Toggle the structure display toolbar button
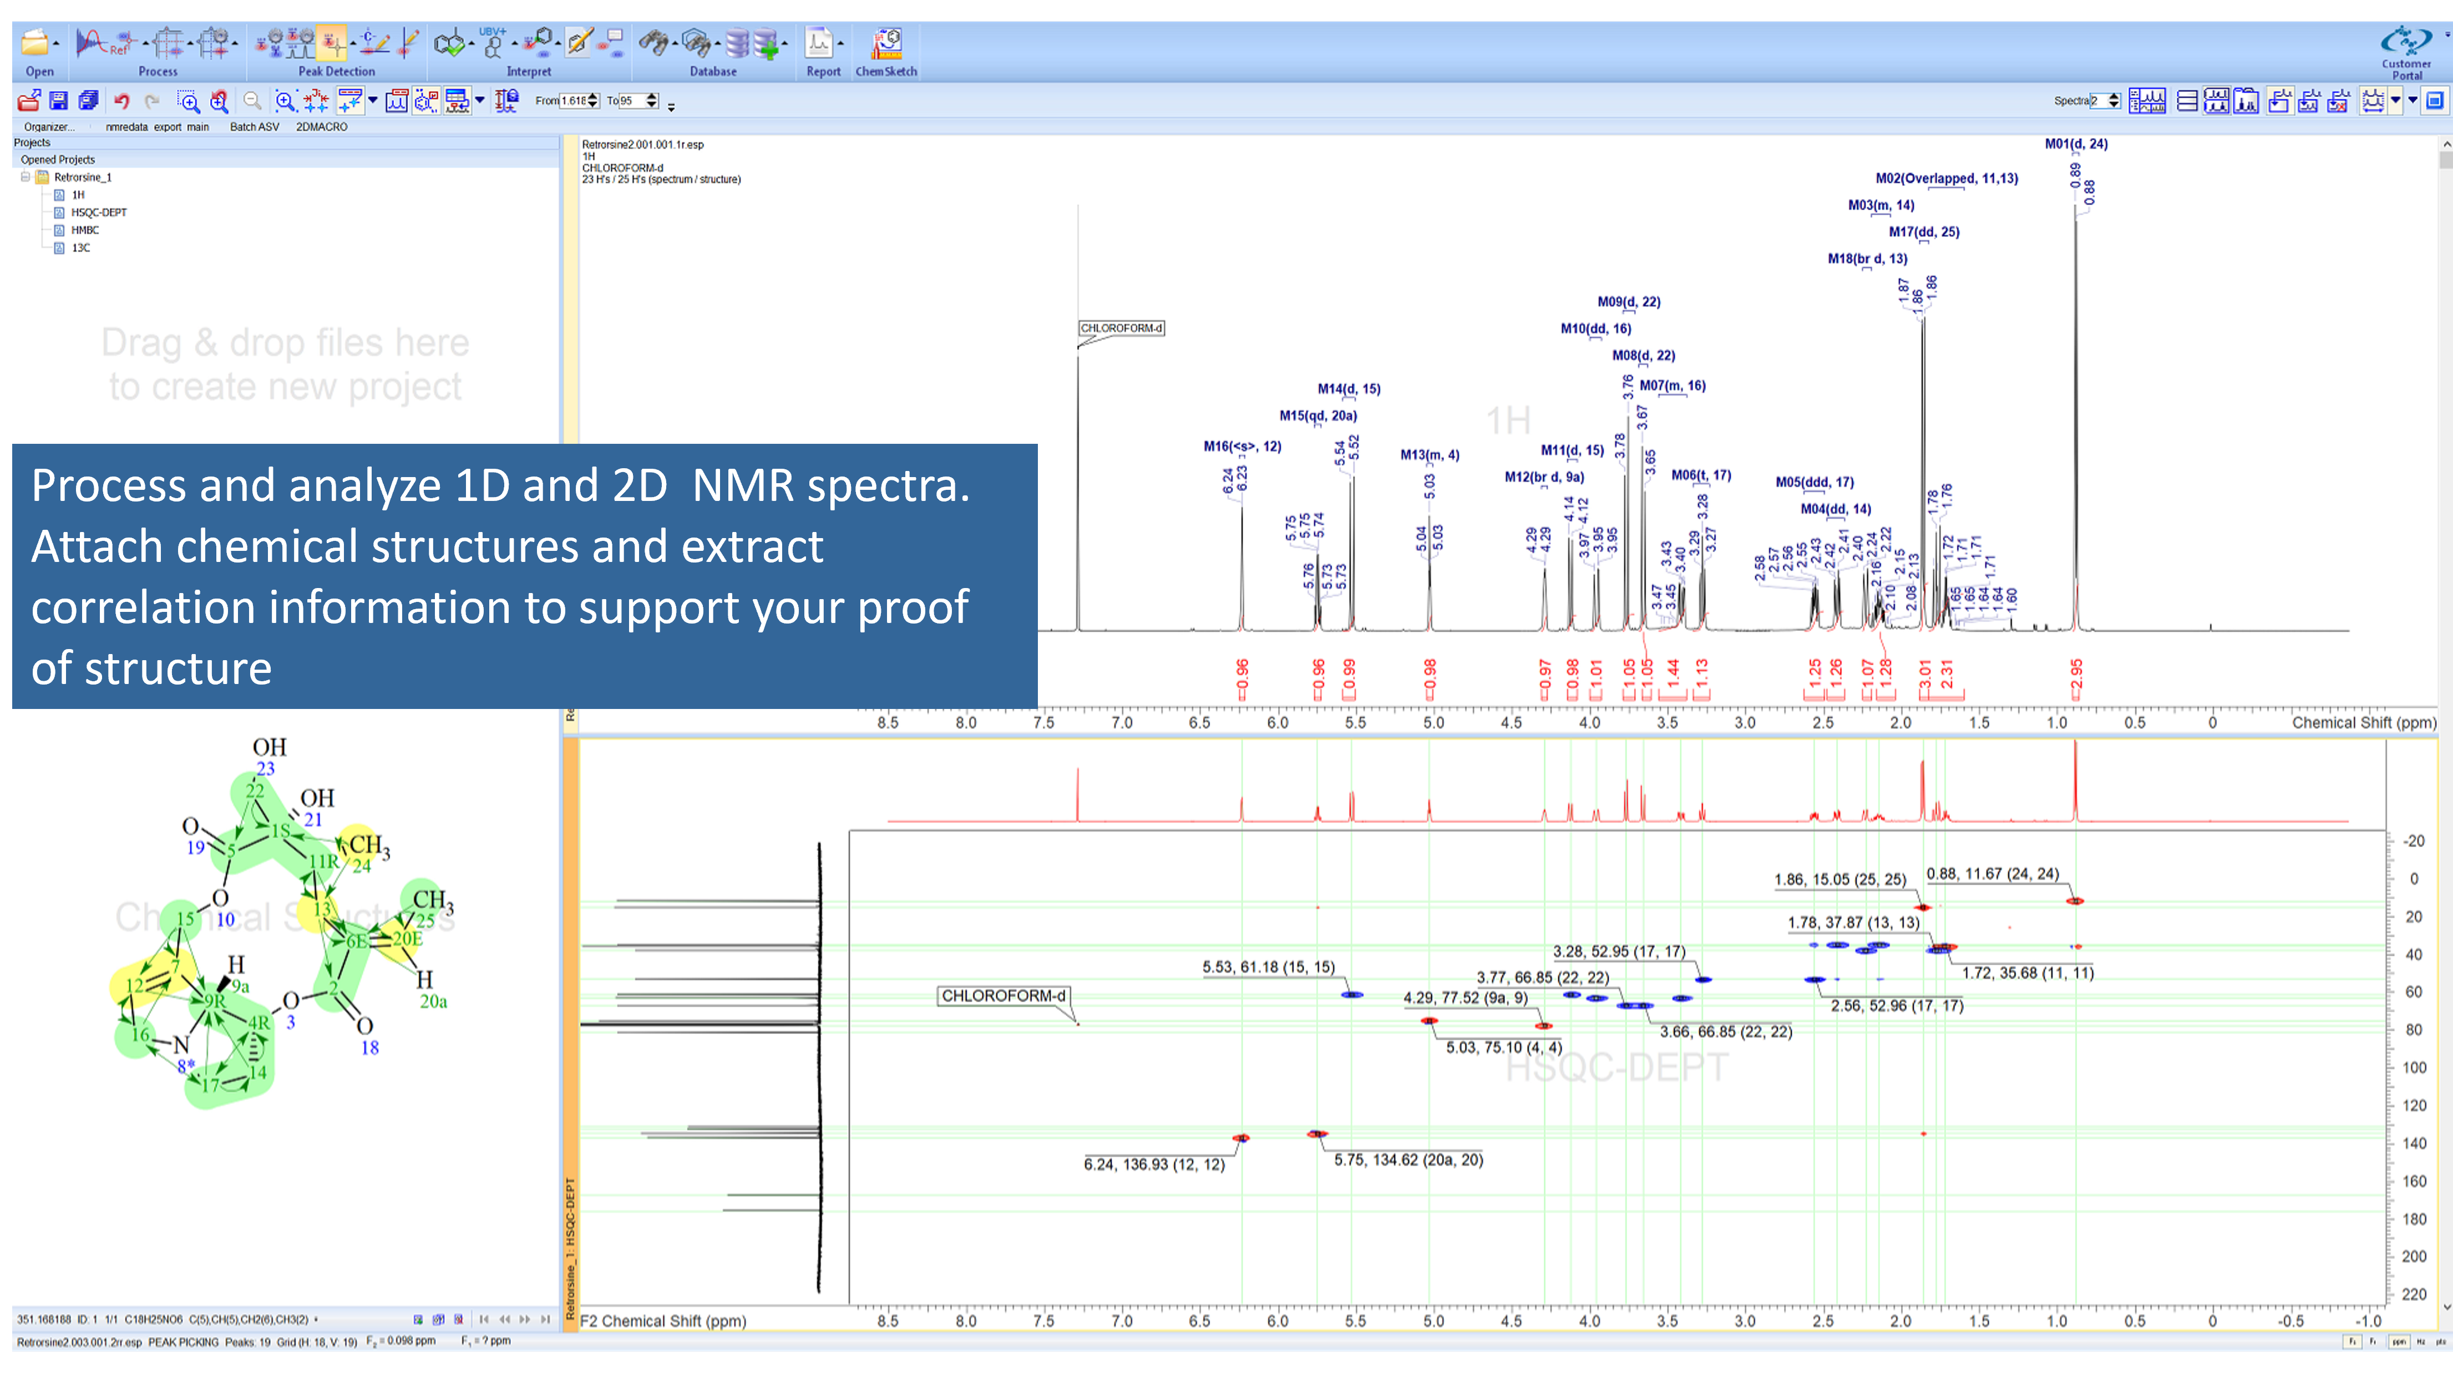The image size is (2453, 1373). 427,101
